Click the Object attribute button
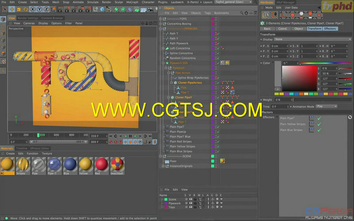Image resolution: width=354 pixels, height=221 pixels. tap(298, 29)
